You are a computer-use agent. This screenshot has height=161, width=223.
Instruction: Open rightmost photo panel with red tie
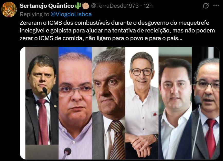206,103
